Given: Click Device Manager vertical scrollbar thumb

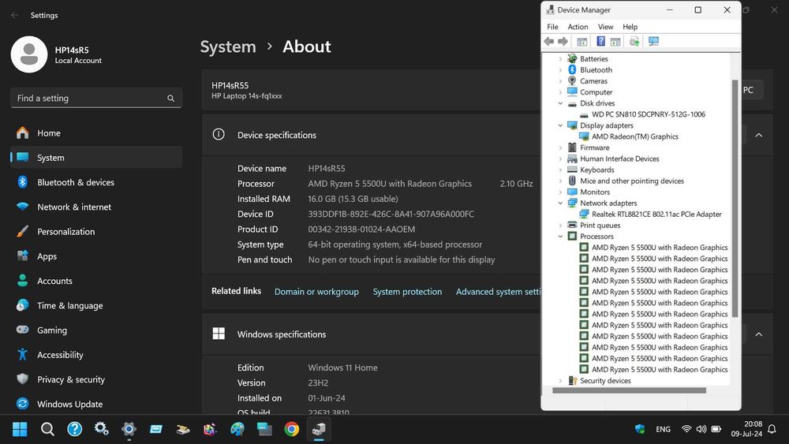Looking at the screenshot, I should [735, 198].
